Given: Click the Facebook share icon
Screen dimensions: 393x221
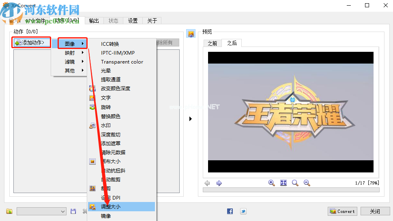Looking at the screenshot, I should click(x=230, y=211).
